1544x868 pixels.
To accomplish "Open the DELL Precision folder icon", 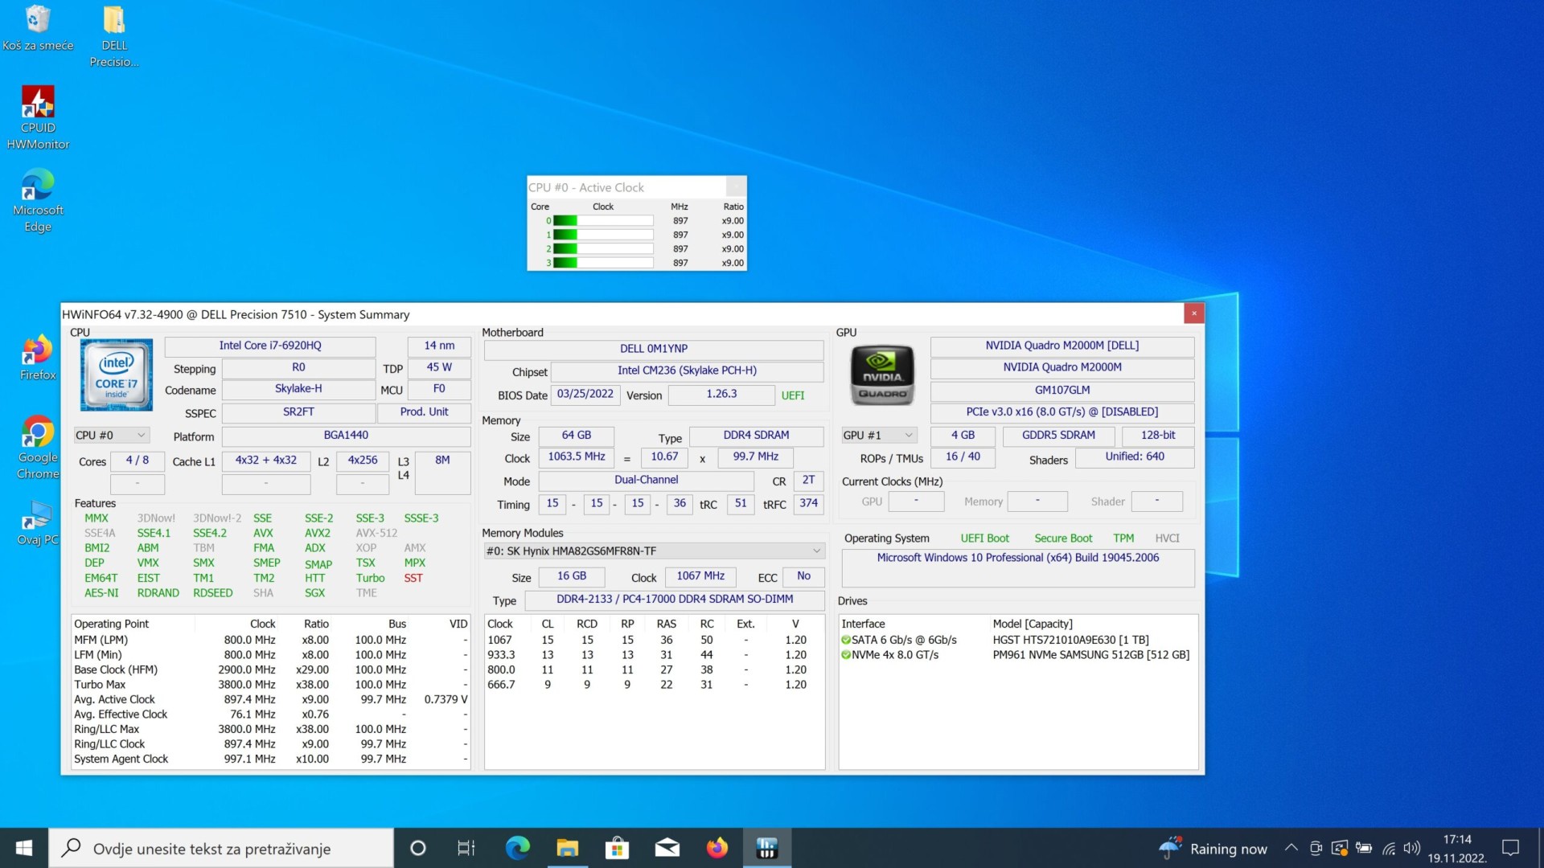I will 114,35.
